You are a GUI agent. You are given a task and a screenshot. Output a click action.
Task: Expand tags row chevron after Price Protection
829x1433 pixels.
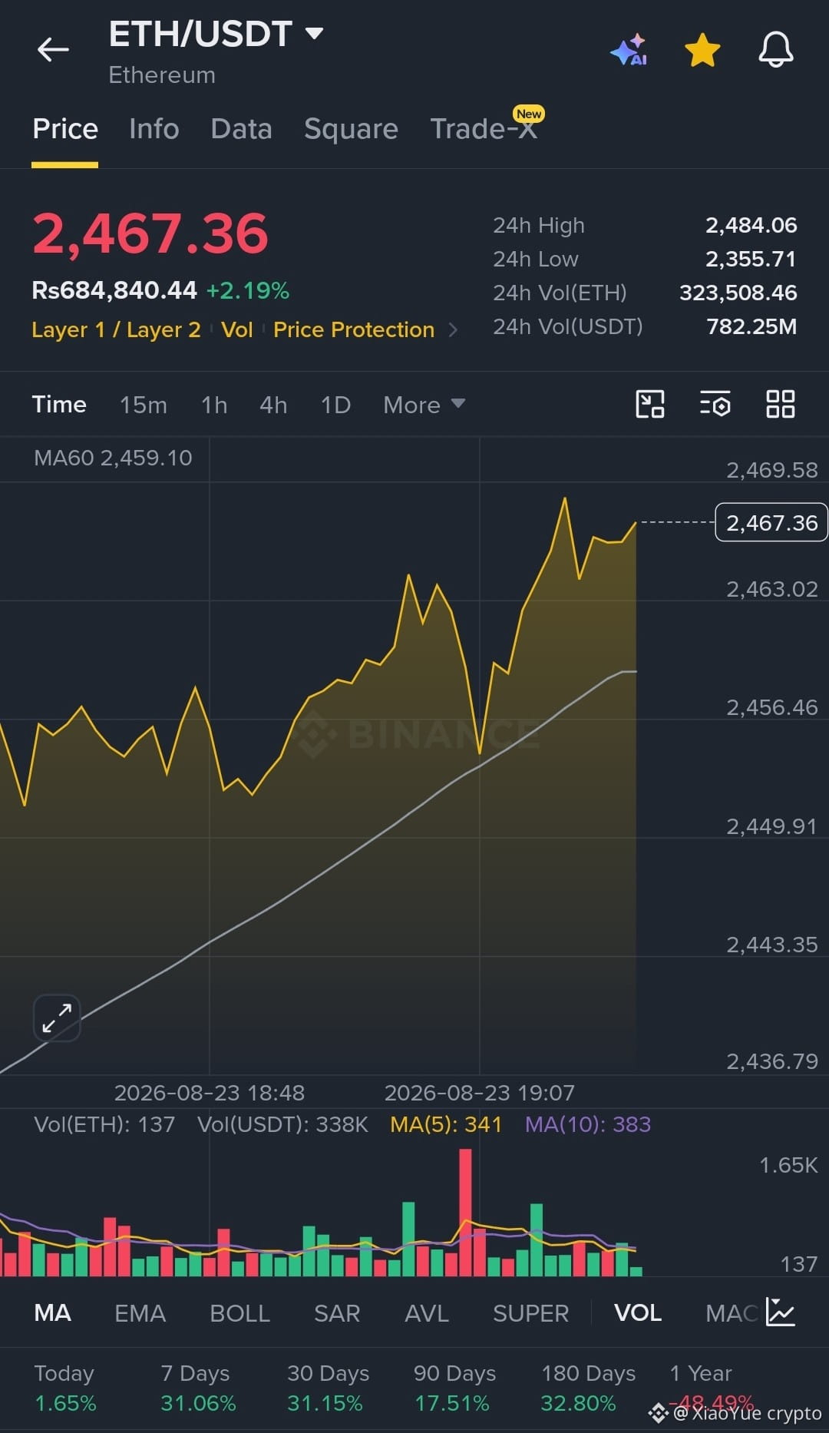click(453, 330)
